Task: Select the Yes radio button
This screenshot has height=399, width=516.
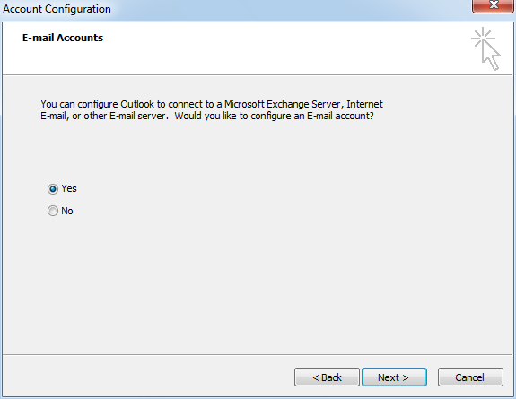Action: click(53, 189)
